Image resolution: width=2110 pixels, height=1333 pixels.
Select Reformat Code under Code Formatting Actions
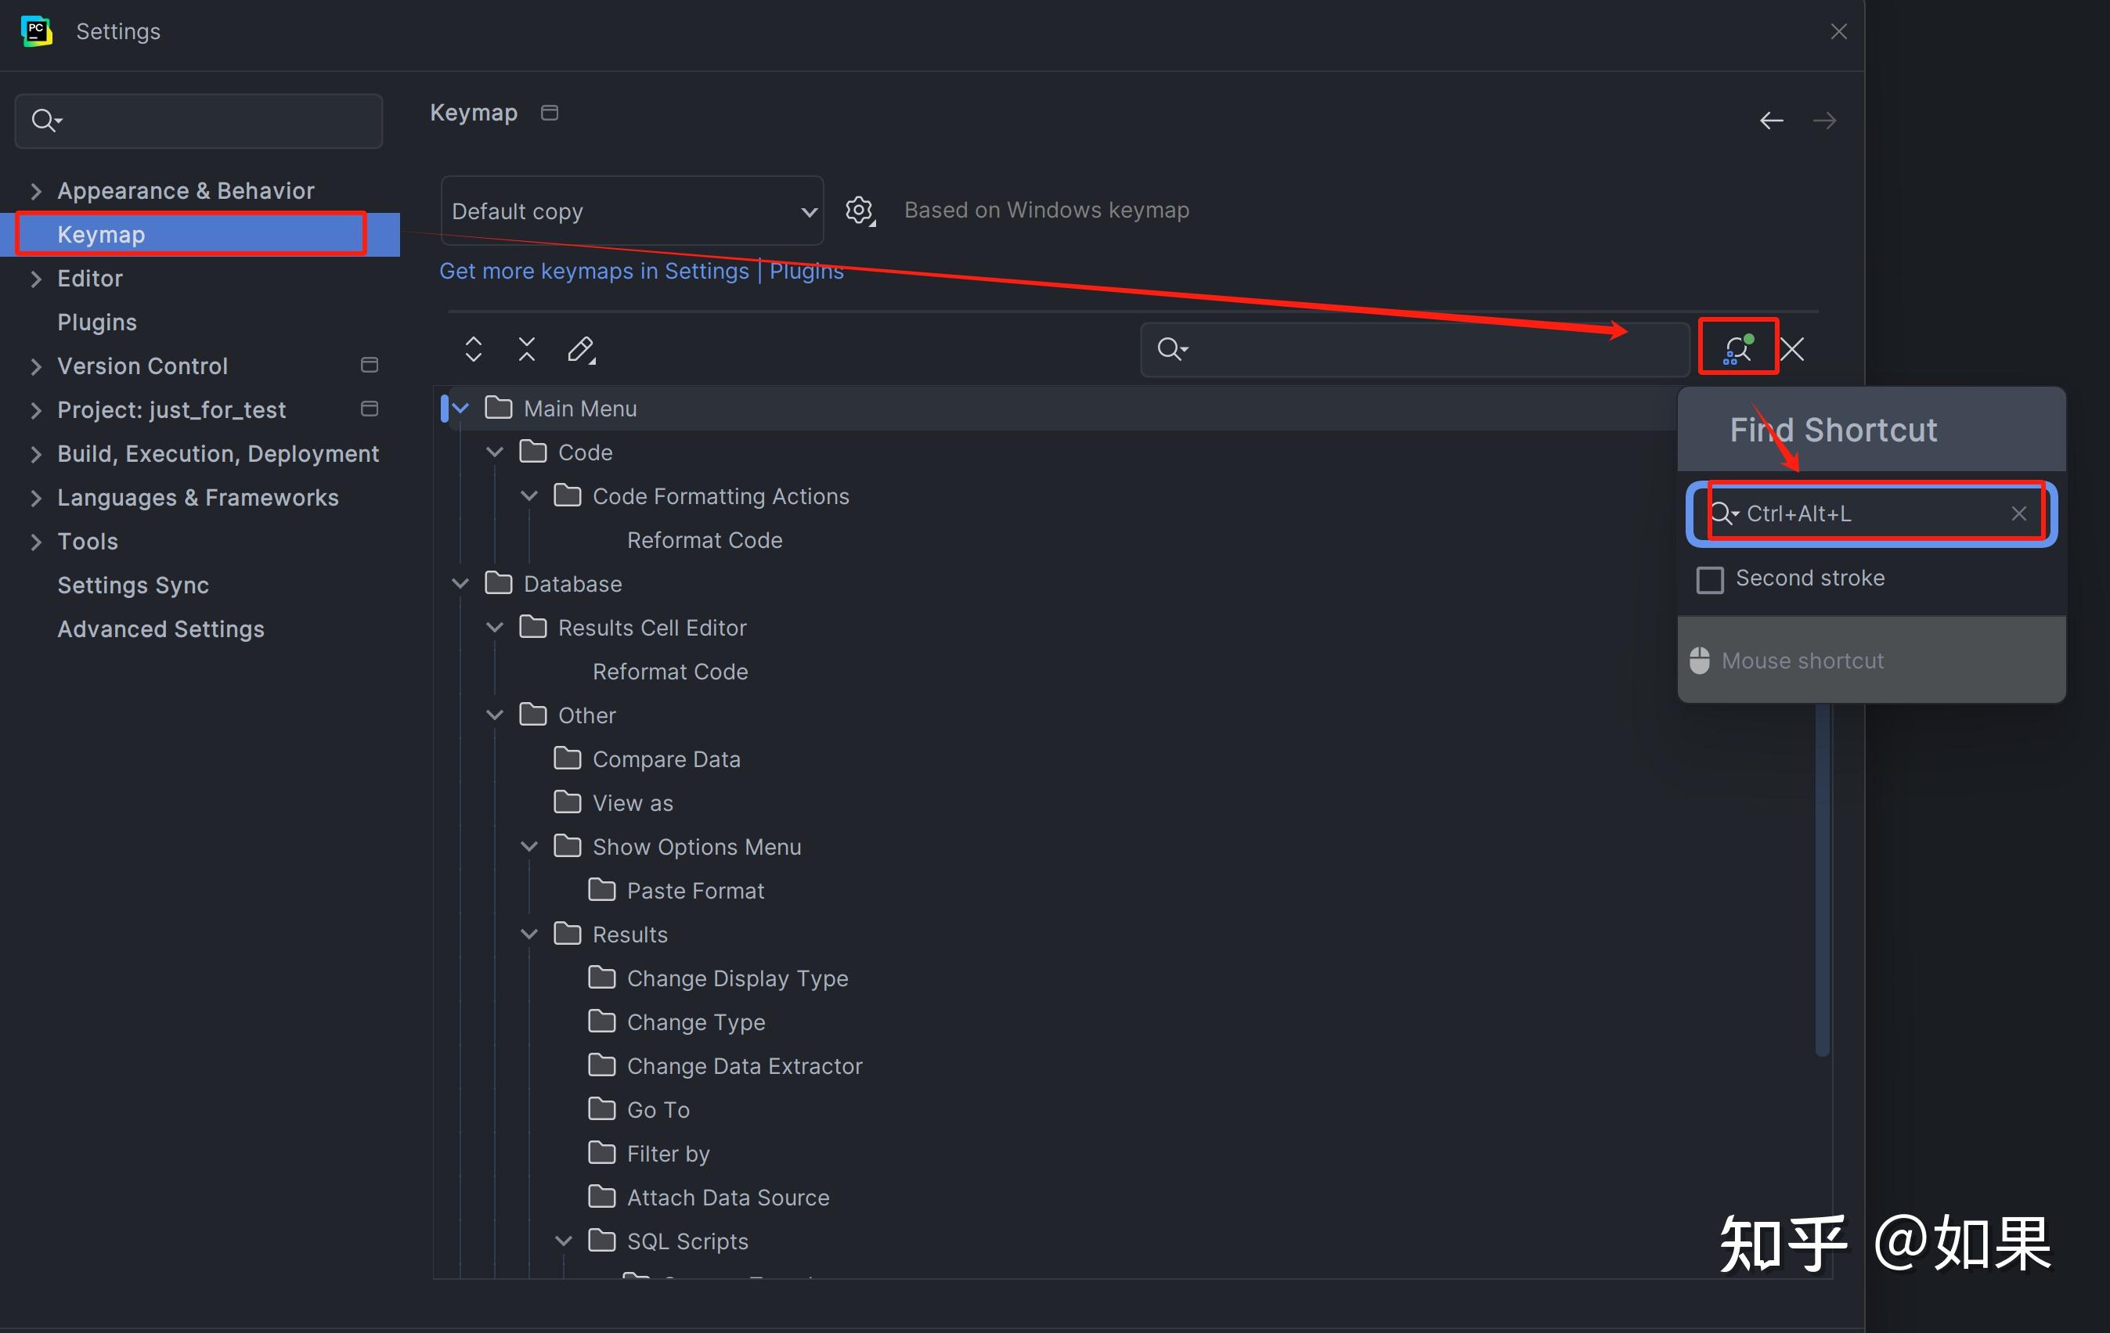(x=705, y=539)
